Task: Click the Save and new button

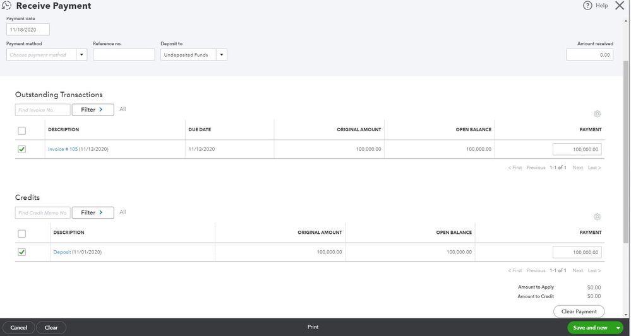Action: pos(591,328)
